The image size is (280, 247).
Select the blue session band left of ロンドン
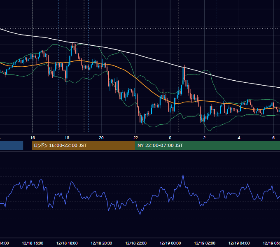point(12,145)
